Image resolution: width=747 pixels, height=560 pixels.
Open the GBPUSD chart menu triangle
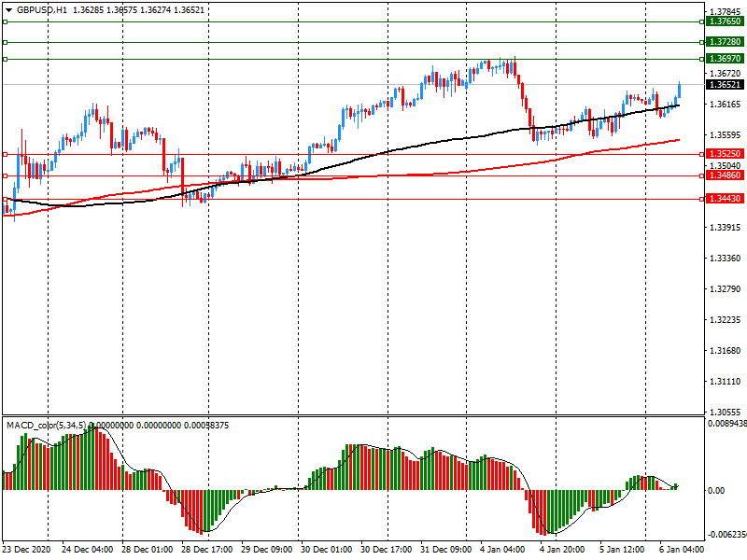click(x=9, y=10)
